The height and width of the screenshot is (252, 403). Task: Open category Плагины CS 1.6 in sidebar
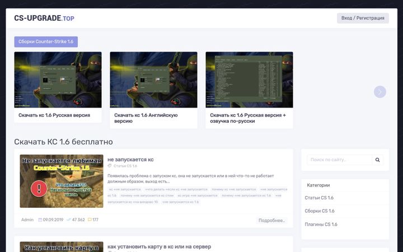point(321,224)
